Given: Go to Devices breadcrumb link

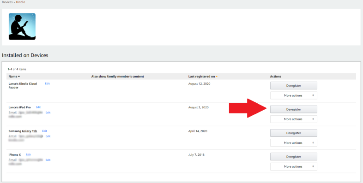Looking at the screenshot, I should [7, 2].
